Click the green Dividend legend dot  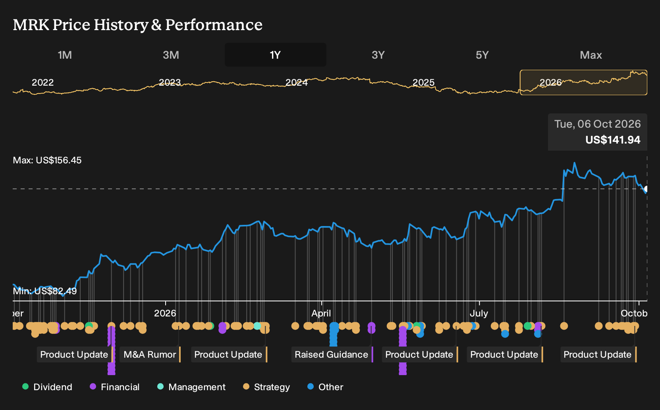25,387
